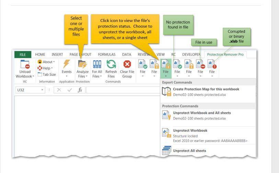Click the Refresh Files icon

(111, 64)
